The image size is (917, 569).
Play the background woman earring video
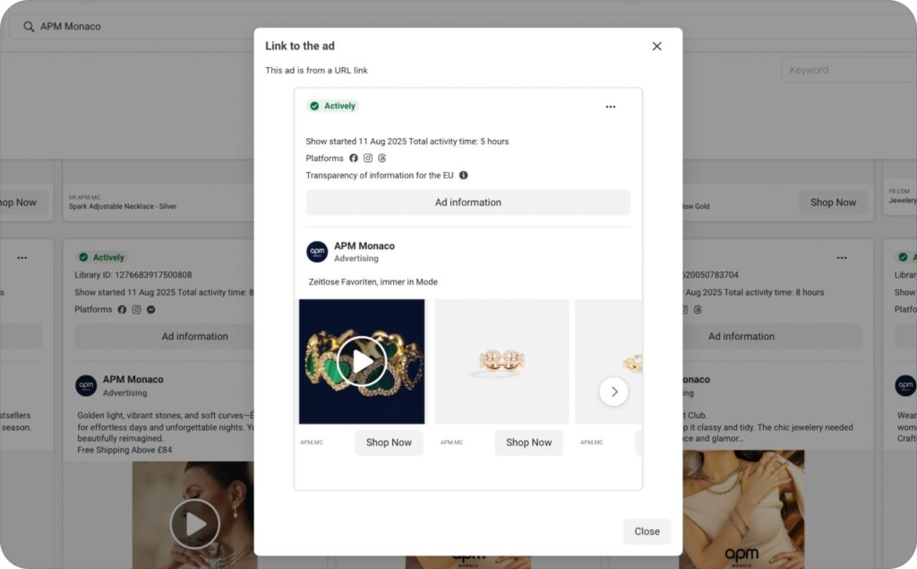click(195, 524)
